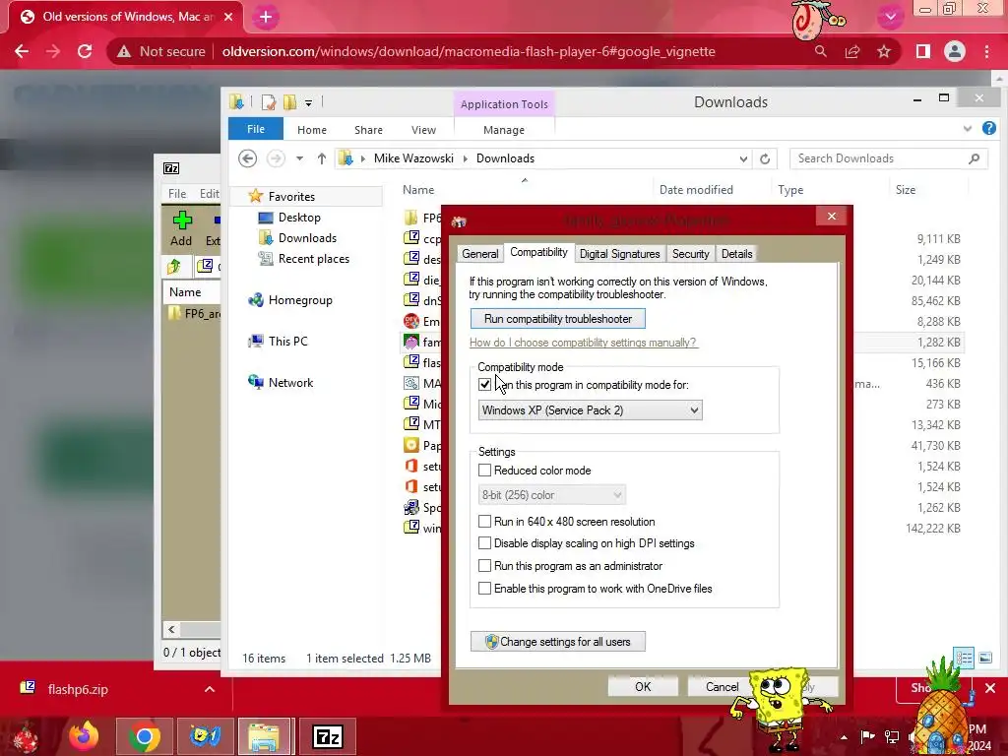The height and width of the screenshot is (756, 1008).
Task: Go up one folder level in Explorer
Action: pos(322,158)
